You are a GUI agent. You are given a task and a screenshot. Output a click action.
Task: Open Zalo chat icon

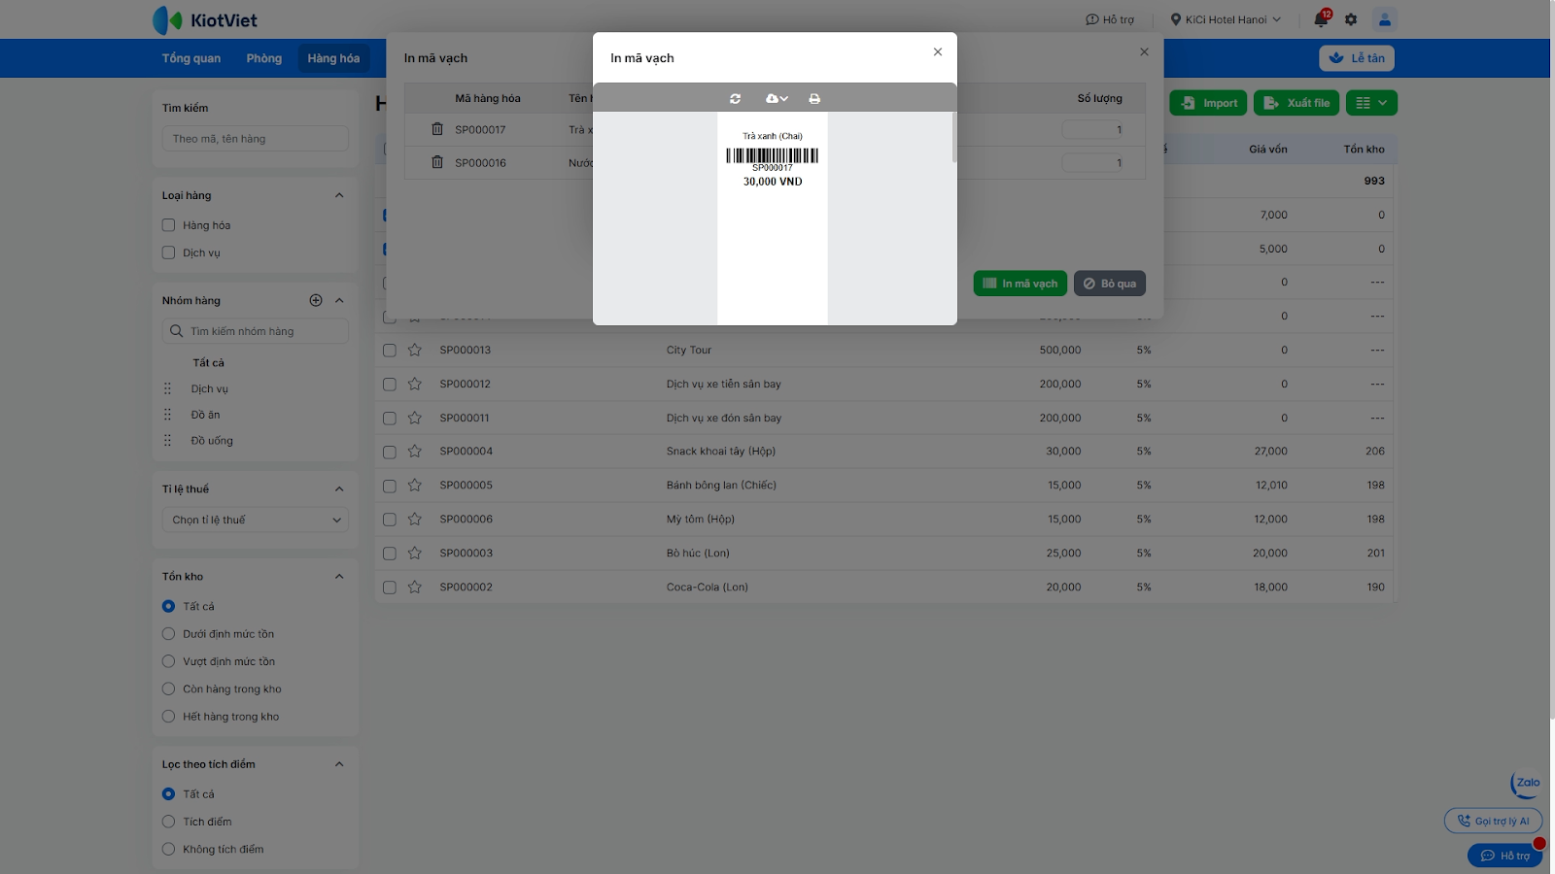coord(1526,784)
